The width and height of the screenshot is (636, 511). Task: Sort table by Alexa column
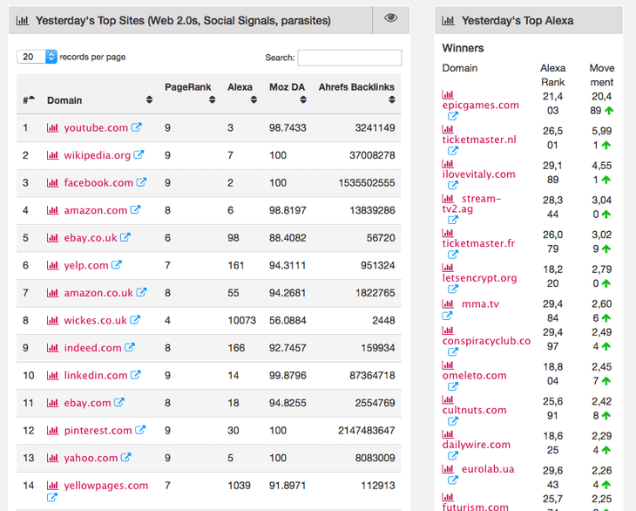tap(240, 93)
